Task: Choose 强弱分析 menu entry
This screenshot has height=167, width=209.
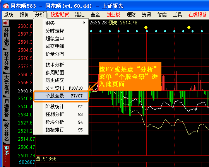Action: coord(61,114)
